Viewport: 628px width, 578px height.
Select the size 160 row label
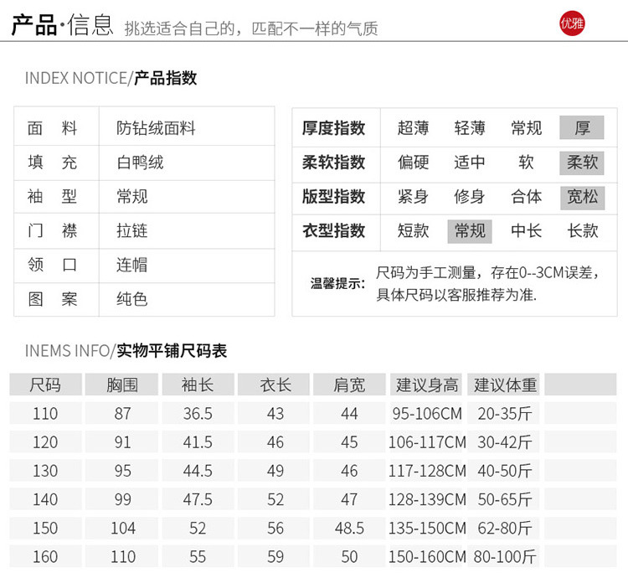click(x=45, y=556)
